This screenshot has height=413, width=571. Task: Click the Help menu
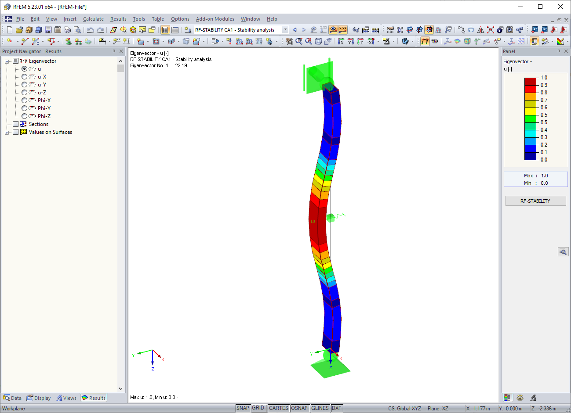[x=272, y=19]
